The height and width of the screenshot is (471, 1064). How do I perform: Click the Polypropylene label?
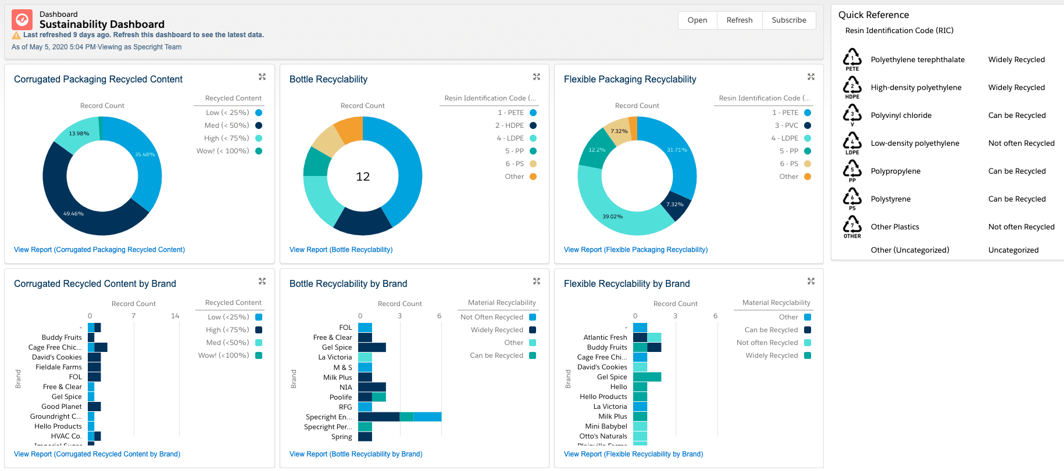896,171
